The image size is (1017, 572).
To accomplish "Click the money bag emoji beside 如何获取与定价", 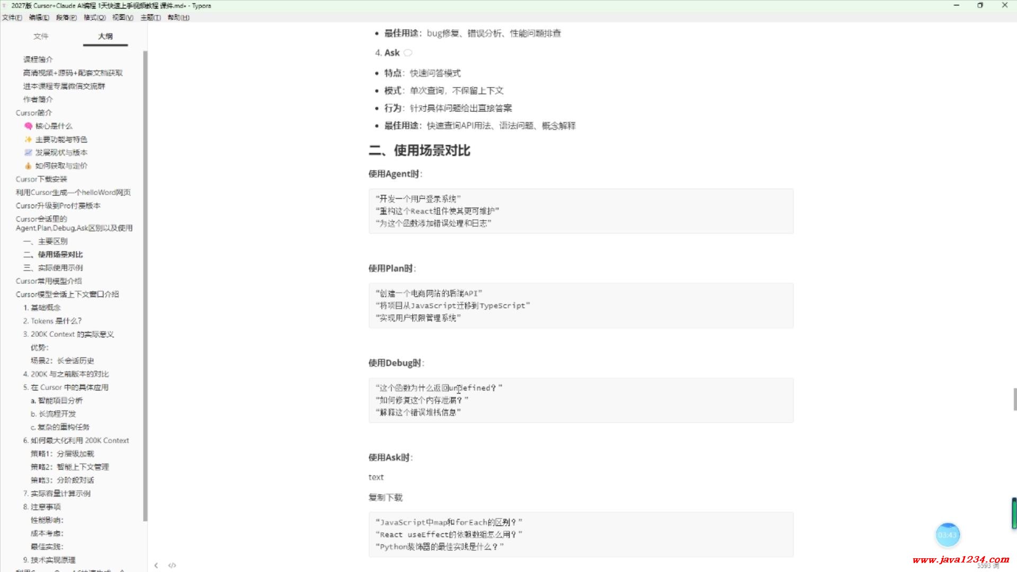I will 28,166.
